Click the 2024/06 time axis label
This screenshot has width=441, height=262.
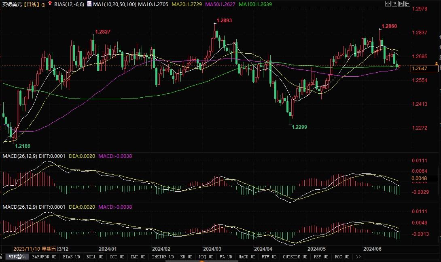coord(372,249)
